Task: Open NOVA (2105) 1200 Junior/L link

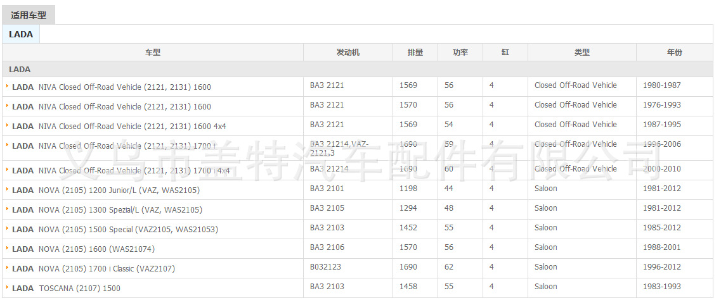Action: [106, 190]
